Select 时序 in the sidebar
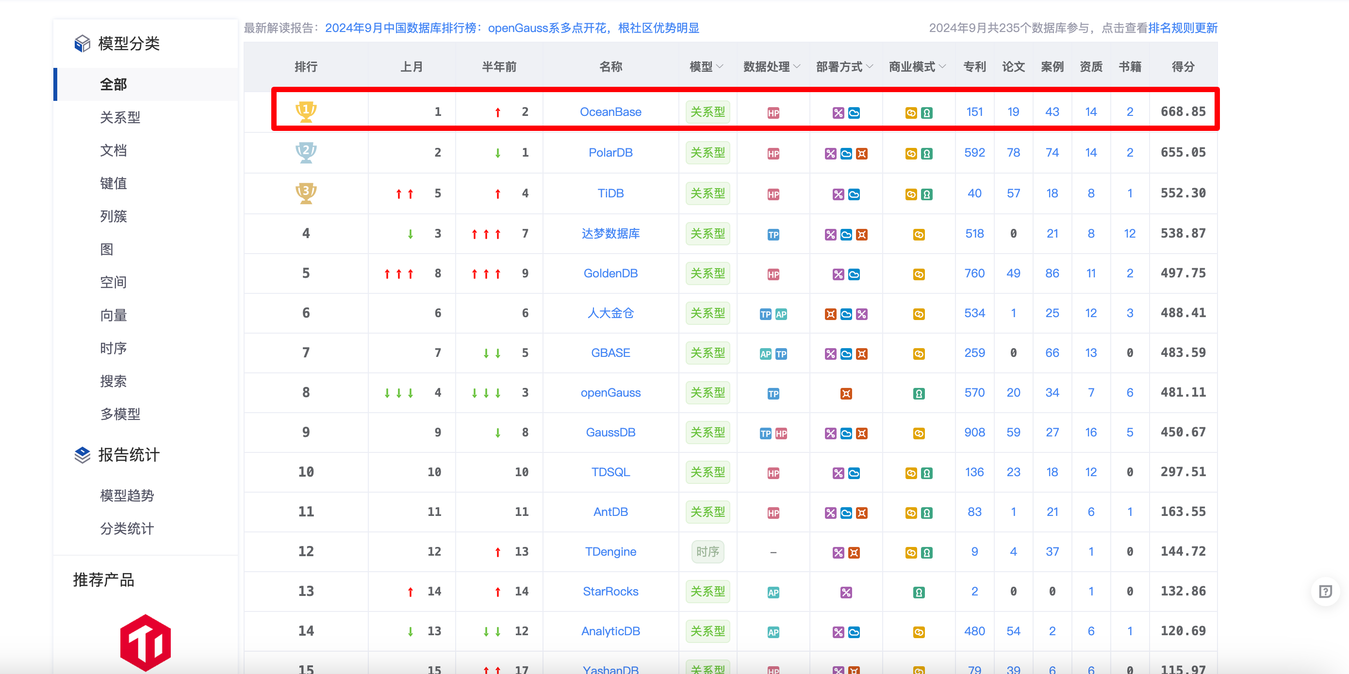This screenshot has width=1349, height=674. coord(114,348)
